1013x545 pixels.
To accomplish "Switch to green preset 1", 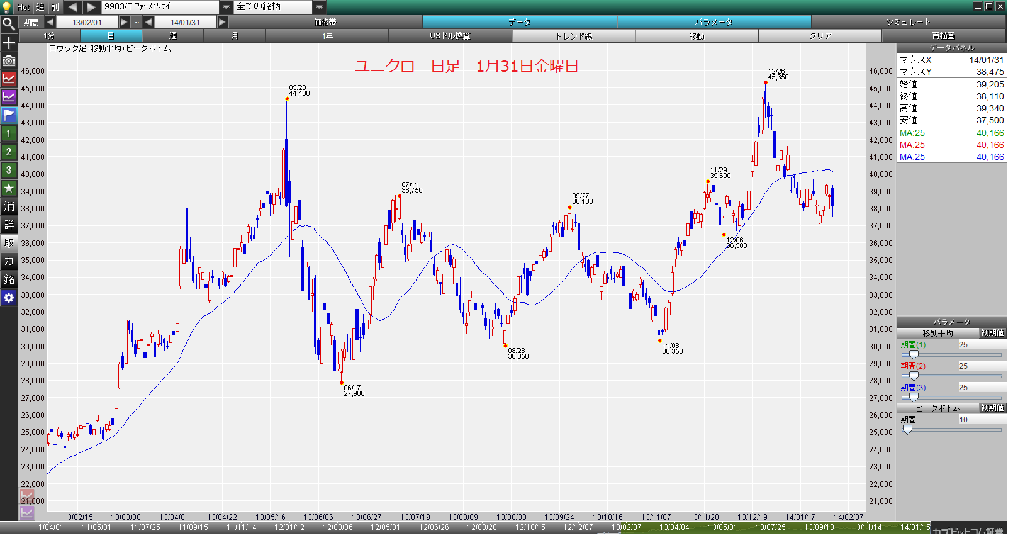I will coord(9,133).
